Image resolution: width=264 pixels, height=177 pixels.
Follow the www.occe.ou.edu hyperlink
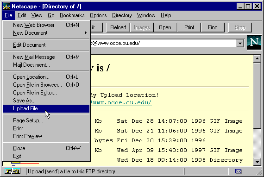pyautogui.click(x=121, y=102)
